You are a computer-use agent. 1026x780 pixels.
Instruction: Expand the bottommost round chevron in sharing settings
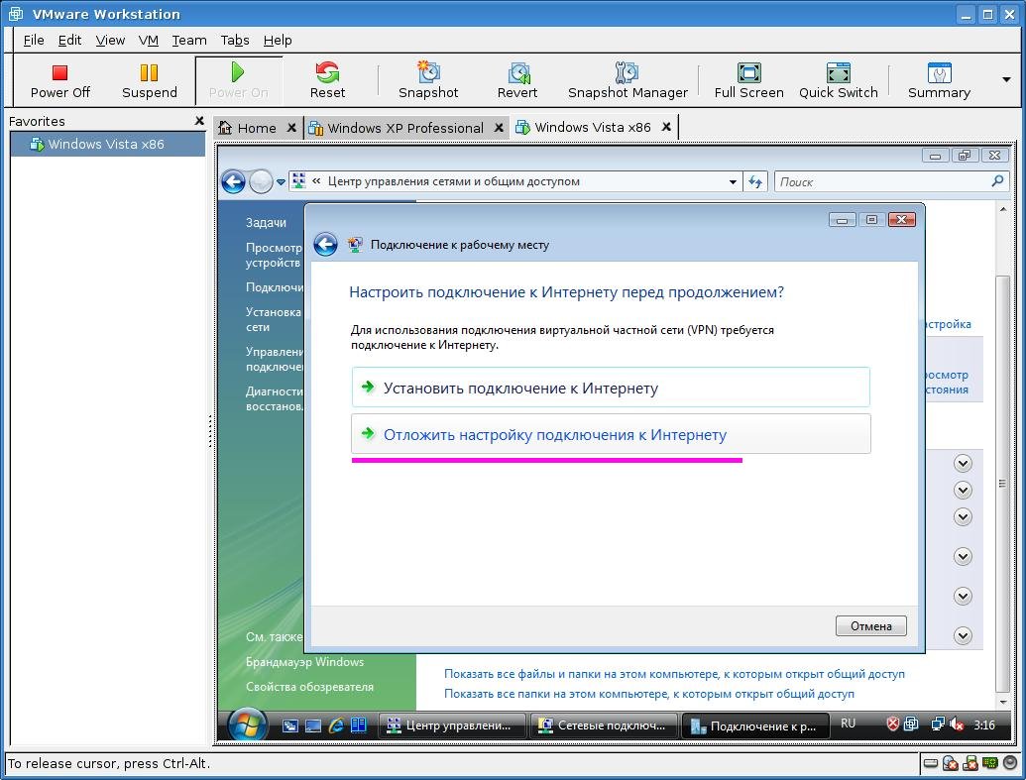click(x=963, y=635)
